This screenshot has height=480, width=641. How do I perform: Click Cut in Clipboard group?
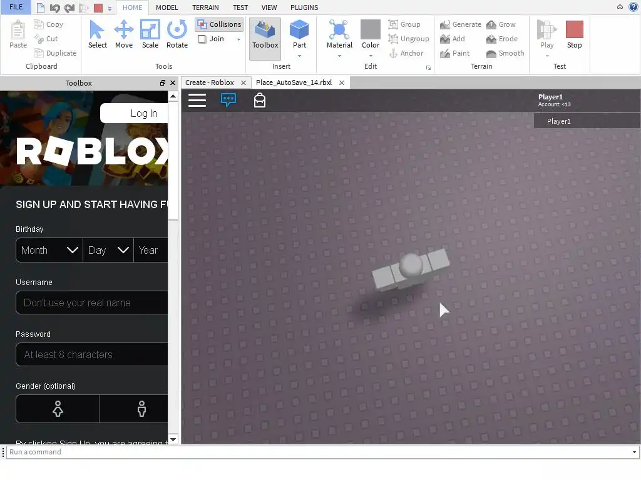46,39
